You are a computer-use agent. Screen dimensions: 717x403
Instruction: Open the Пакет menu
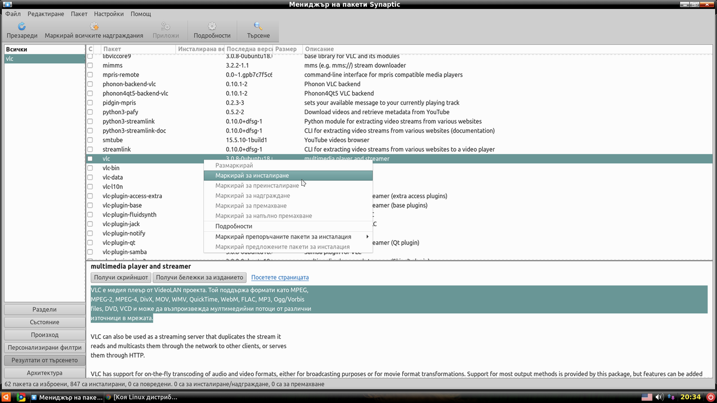pos(79,14)
